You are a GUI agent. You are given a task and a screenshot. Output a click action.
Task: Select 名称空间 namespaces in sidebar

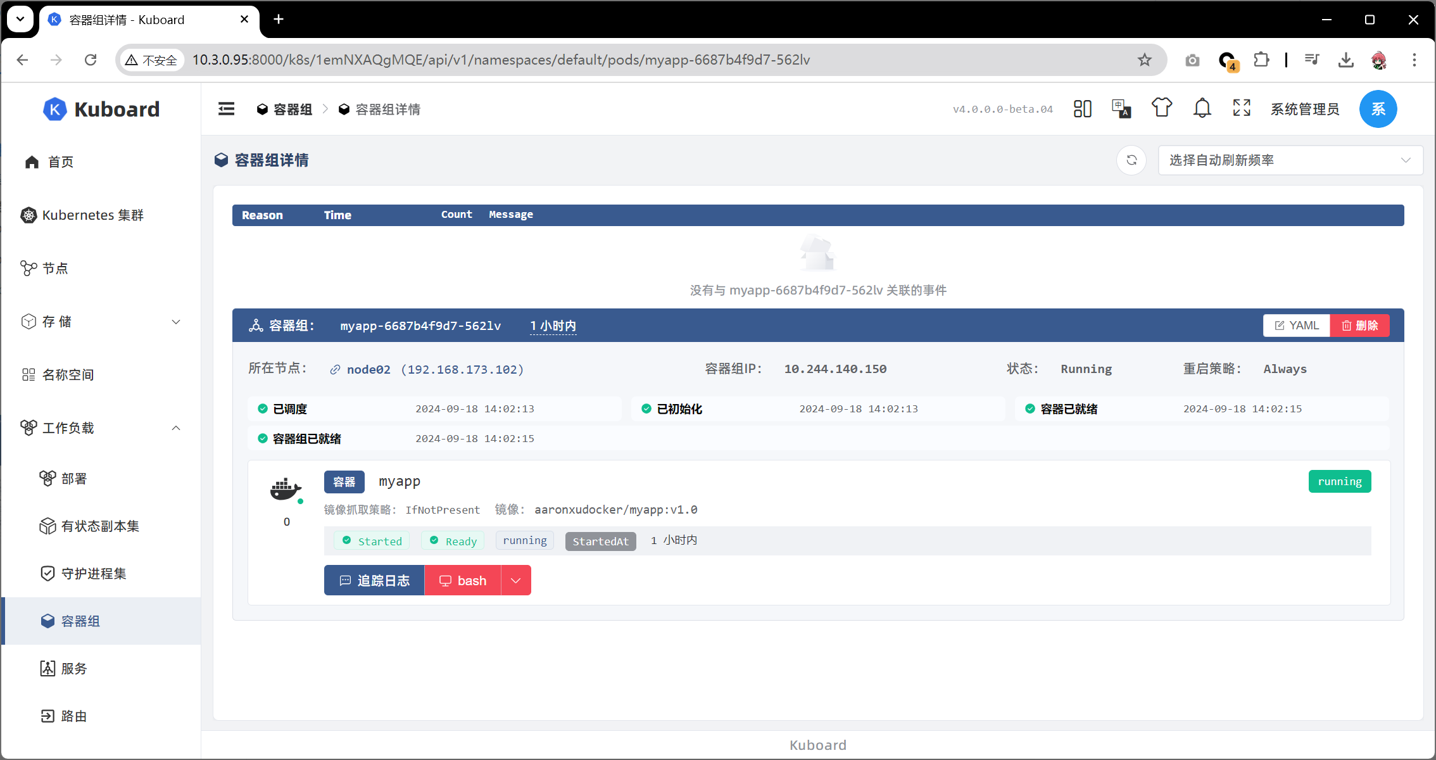coord(68,375)
